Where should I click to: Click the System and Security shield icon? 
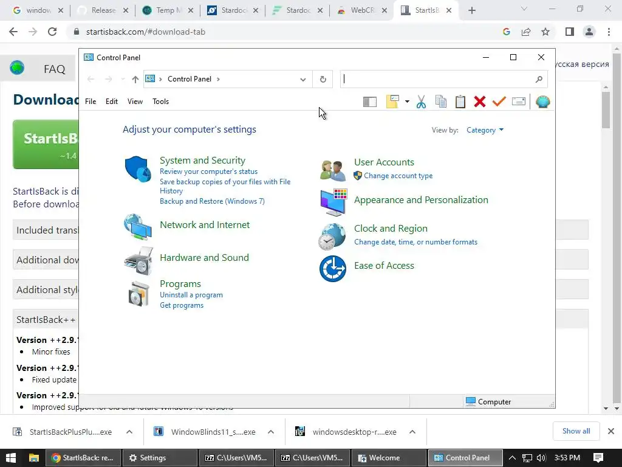(x=138, y=169)
